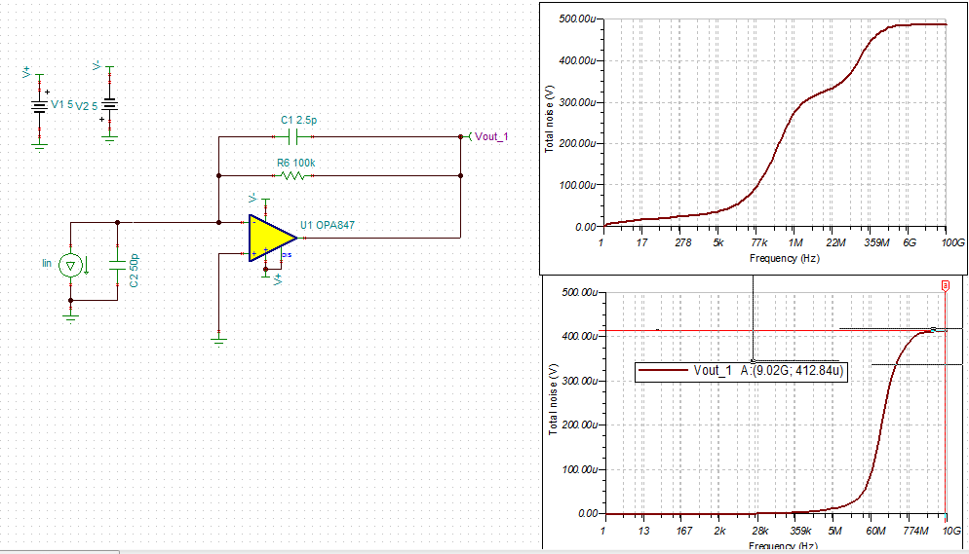Select the V2 battery symbol
This screenshot has height=554, width=969.
[109, 103]
